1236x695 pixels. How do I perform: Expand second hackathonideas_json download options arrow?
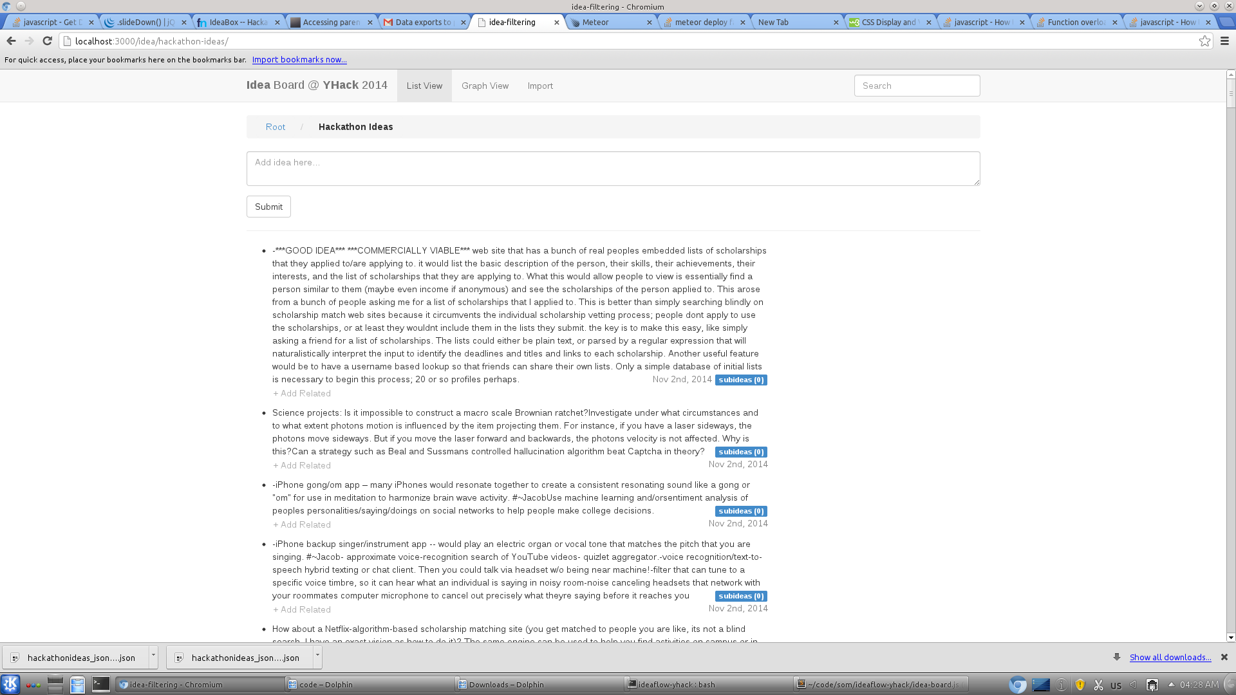[317, 656]
